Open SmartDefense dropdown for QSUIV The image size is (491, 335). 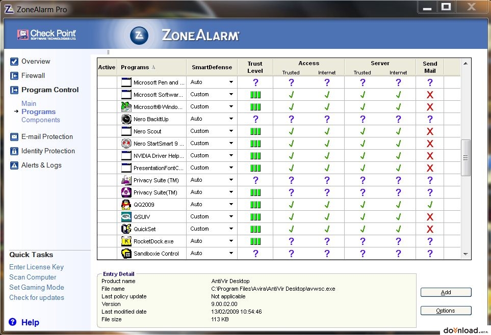231,216
